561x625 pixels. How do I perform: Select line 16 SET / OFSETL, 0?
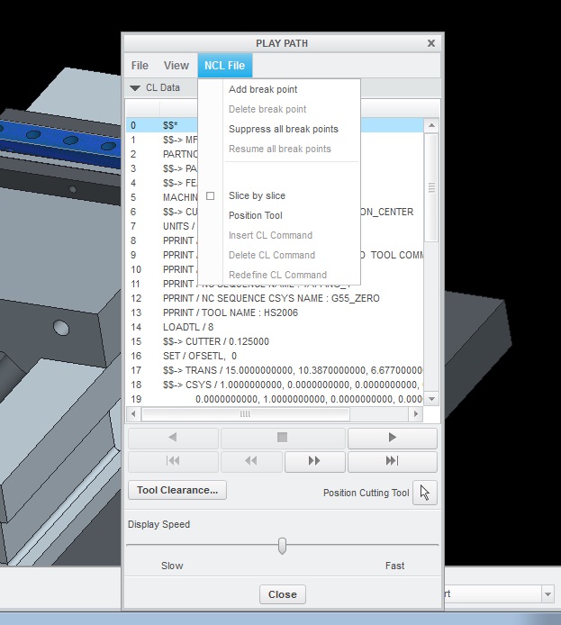[275, 356]
